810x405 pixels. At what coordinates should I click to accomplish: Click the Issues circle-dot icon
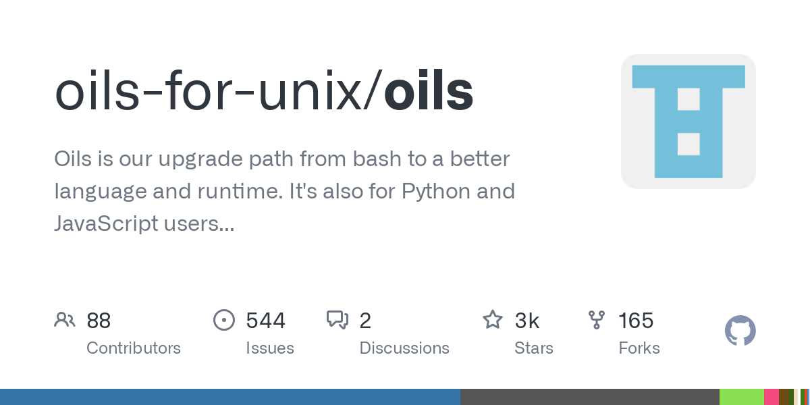tap(223, 320)
